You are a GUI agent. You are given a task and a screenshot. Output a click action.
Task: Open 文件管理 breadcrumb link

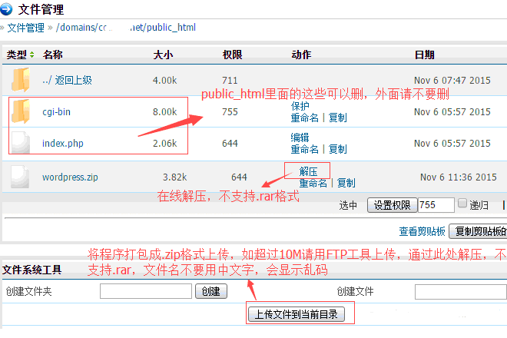pos(26,28)
